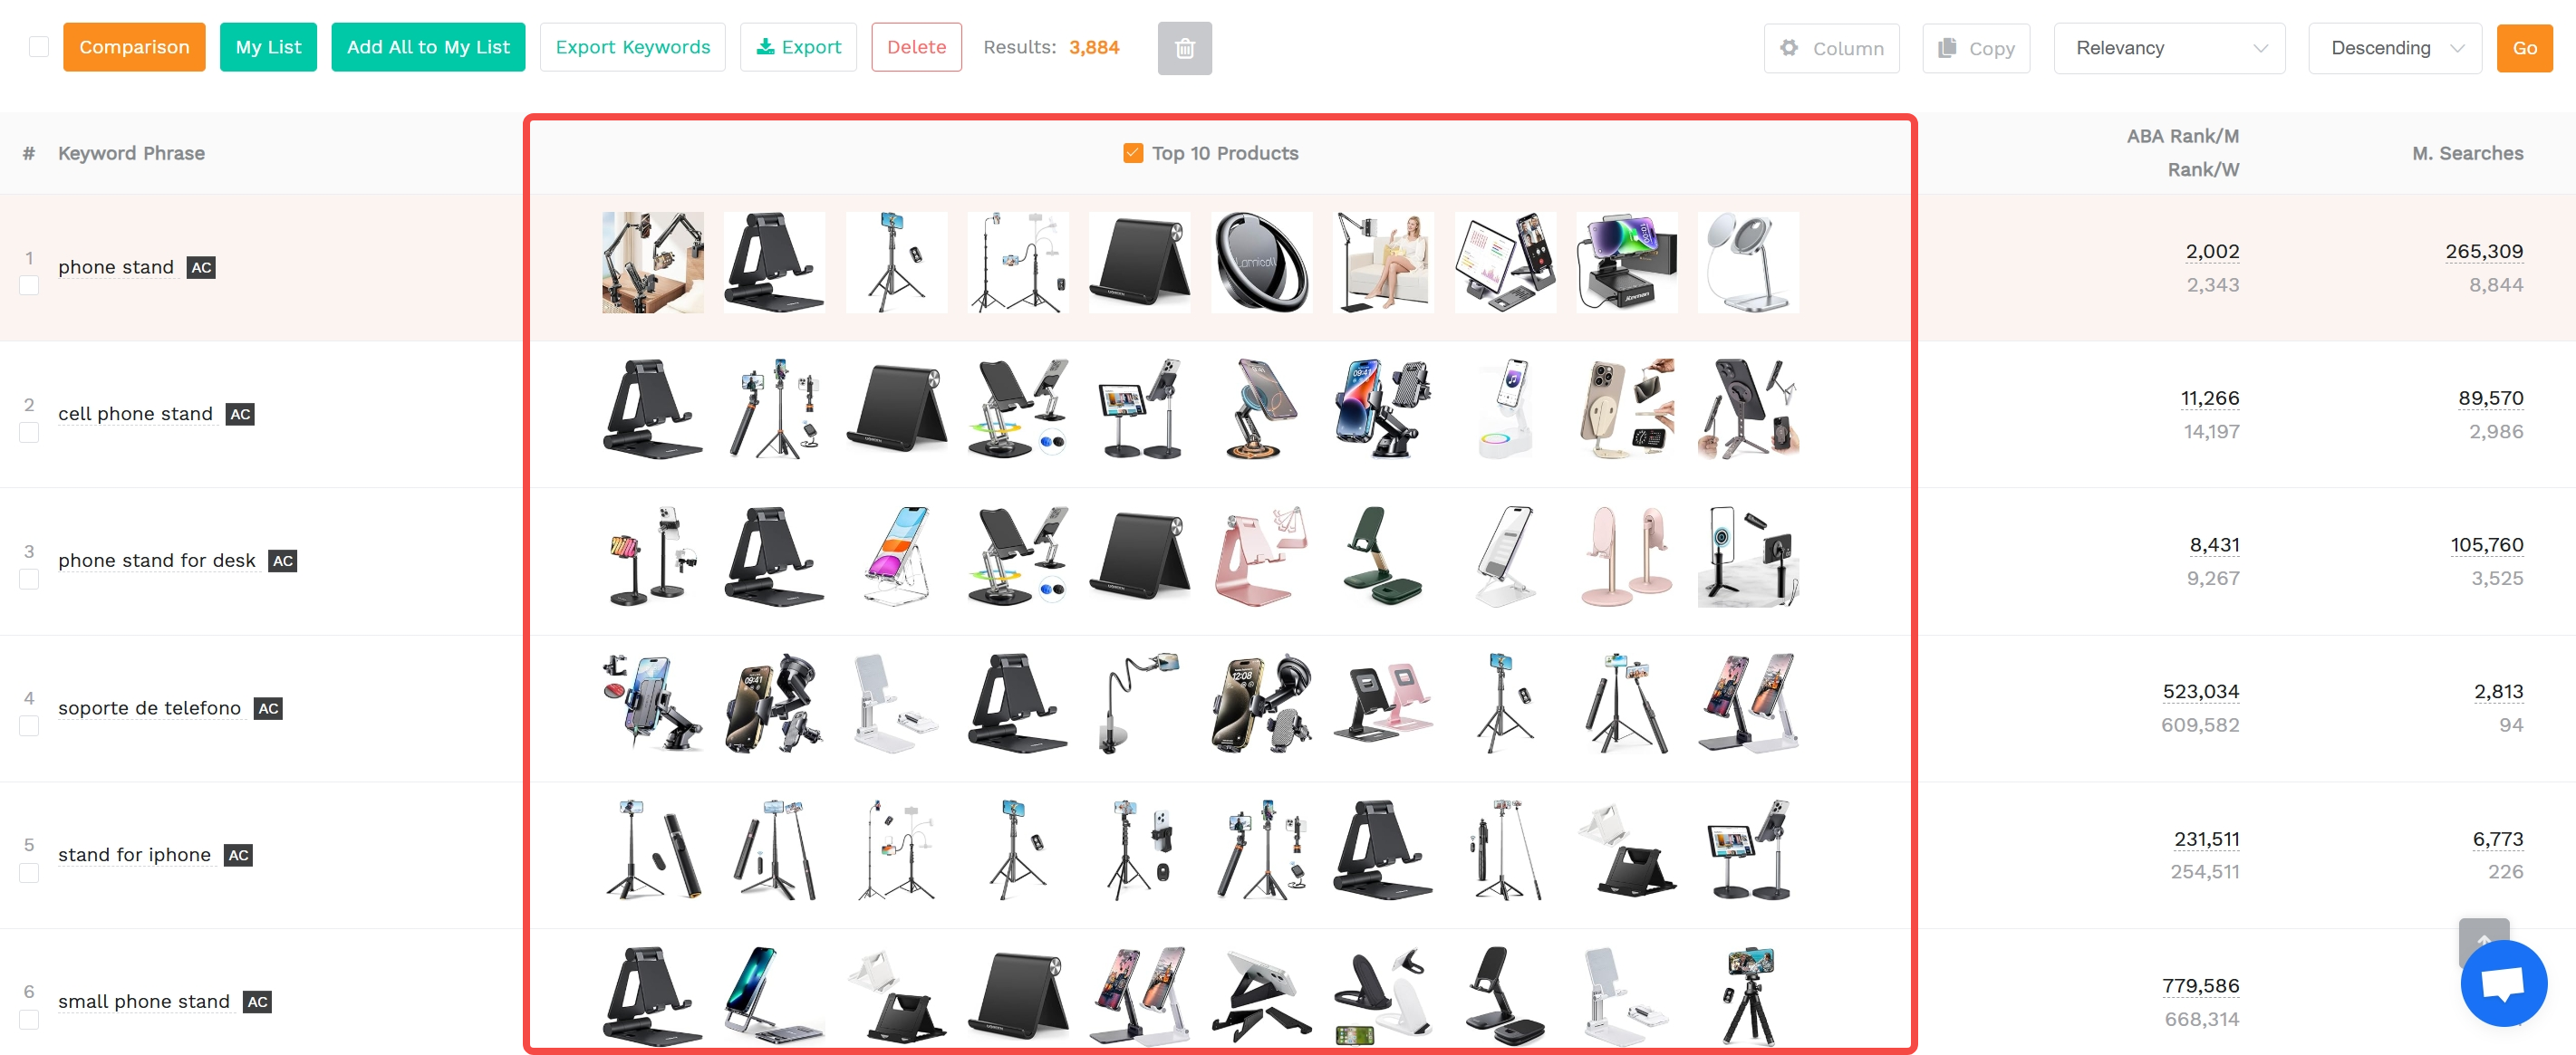
Task: Select the checkbox for small phone stand
Action: 30,1020
